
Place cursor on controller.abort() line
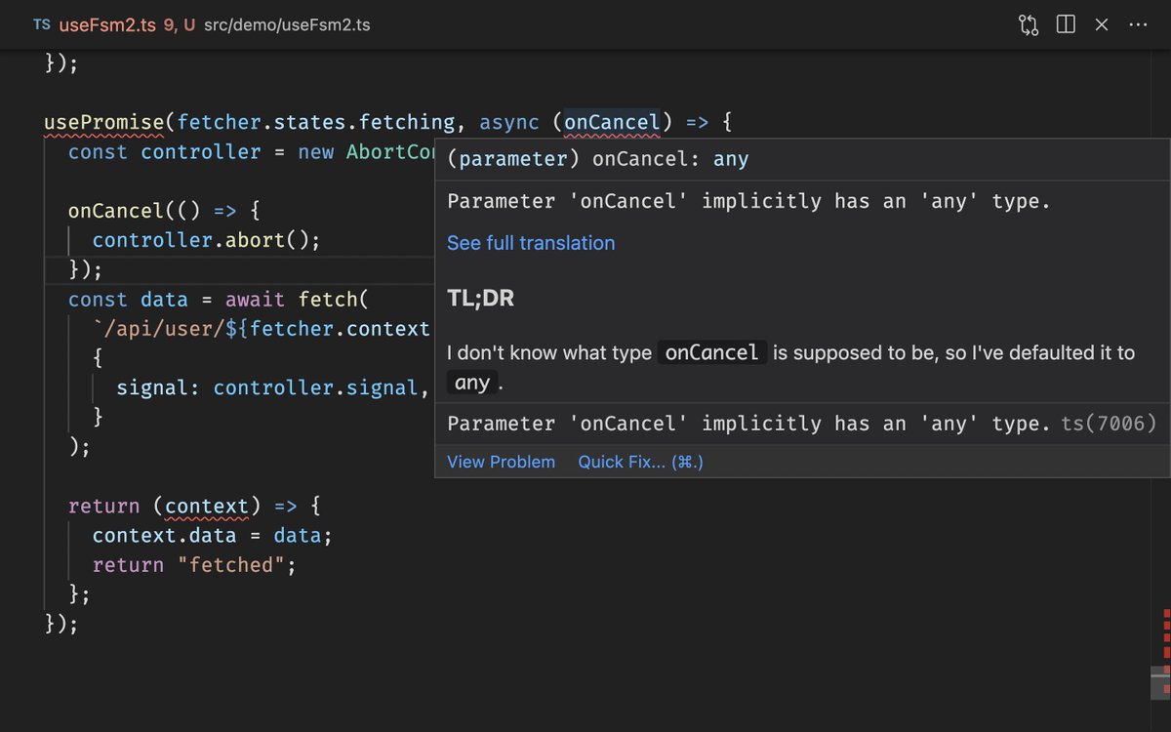(x=205, y=240)
